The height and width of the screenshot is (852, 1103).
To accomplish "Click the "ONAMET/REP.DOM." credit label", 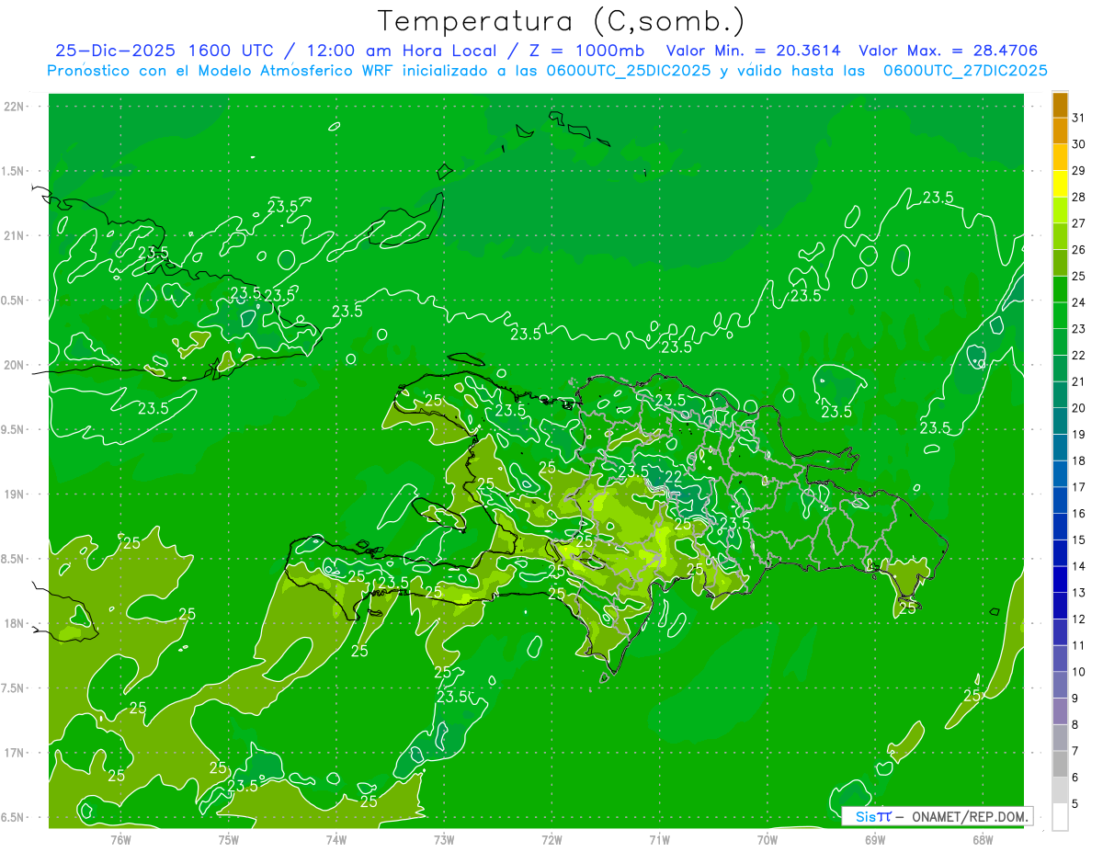I will coord(968,816).
